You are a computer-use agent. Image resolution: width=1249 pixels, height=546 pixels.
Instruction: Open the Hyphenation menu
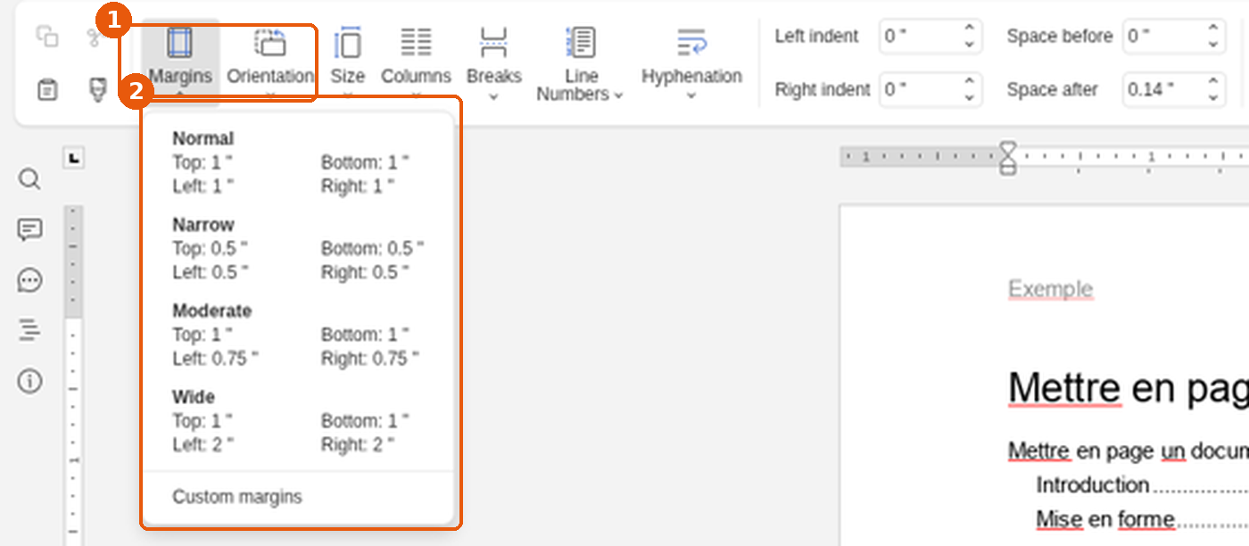tap(691, 61)
